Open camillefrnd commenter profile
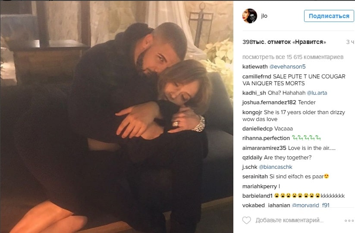The height and width of the screenshot is (233, 355). tap(257, 76)
